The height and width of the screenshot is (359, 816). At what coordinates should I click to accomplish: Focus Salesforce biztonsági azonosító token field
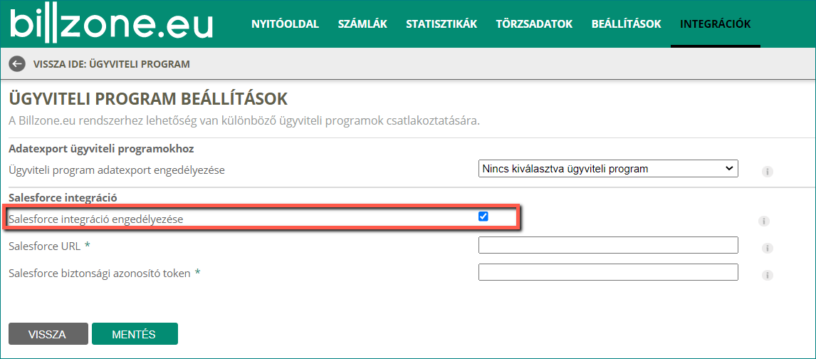pyautogui.click(x=608, y=272)
